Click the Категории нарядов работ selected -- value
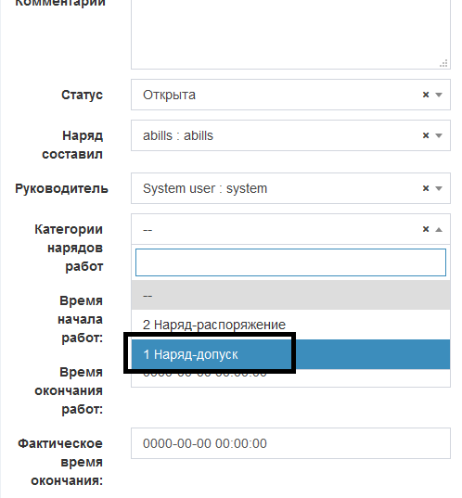Image resolution: width=462 pixels, height=498 pixels. point(148,229)
